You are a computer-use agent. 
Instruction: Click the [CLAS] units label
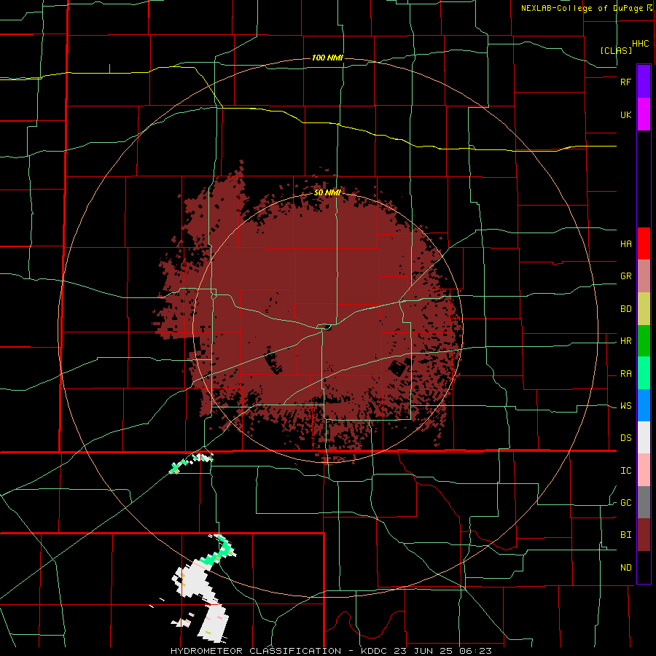pyautogui.click(x=616, y=50)
